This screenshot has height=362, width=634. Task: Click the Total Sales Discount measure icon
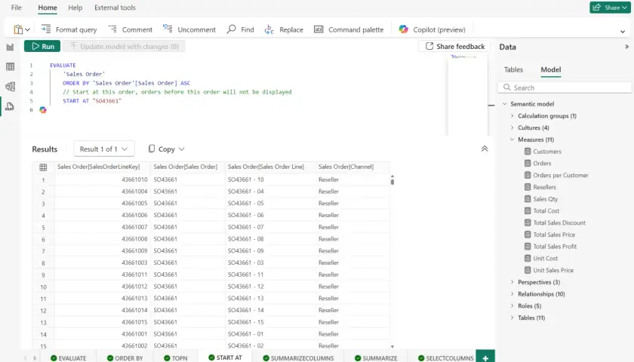528,222
